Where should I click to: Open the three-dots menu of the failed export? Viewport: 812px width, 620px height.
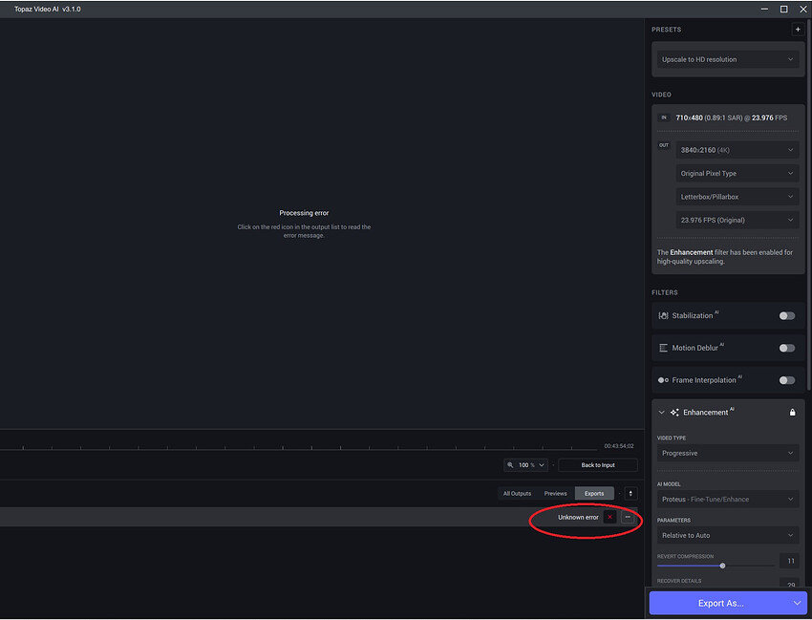click(628, 517)
